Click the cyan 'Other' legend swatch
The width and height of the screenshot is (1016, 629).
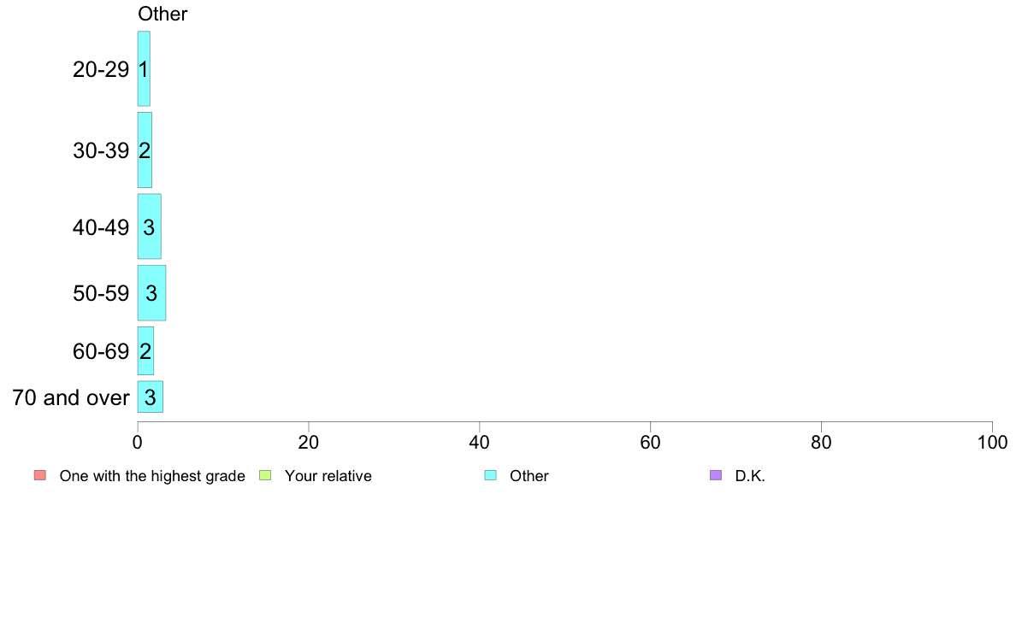(491, 475)
